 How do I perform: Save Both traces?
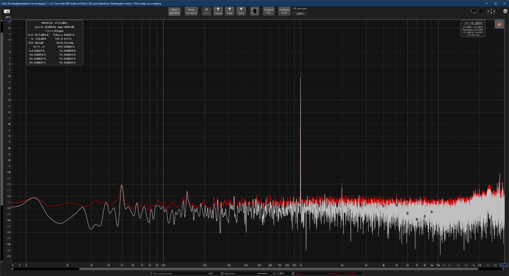pyautogui.click(x=241, y=11)
